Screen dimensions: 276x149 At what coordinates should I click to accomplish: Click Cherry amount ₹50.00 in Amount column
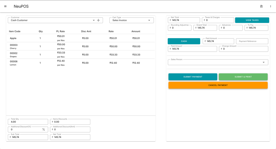(x=136, y=46)
